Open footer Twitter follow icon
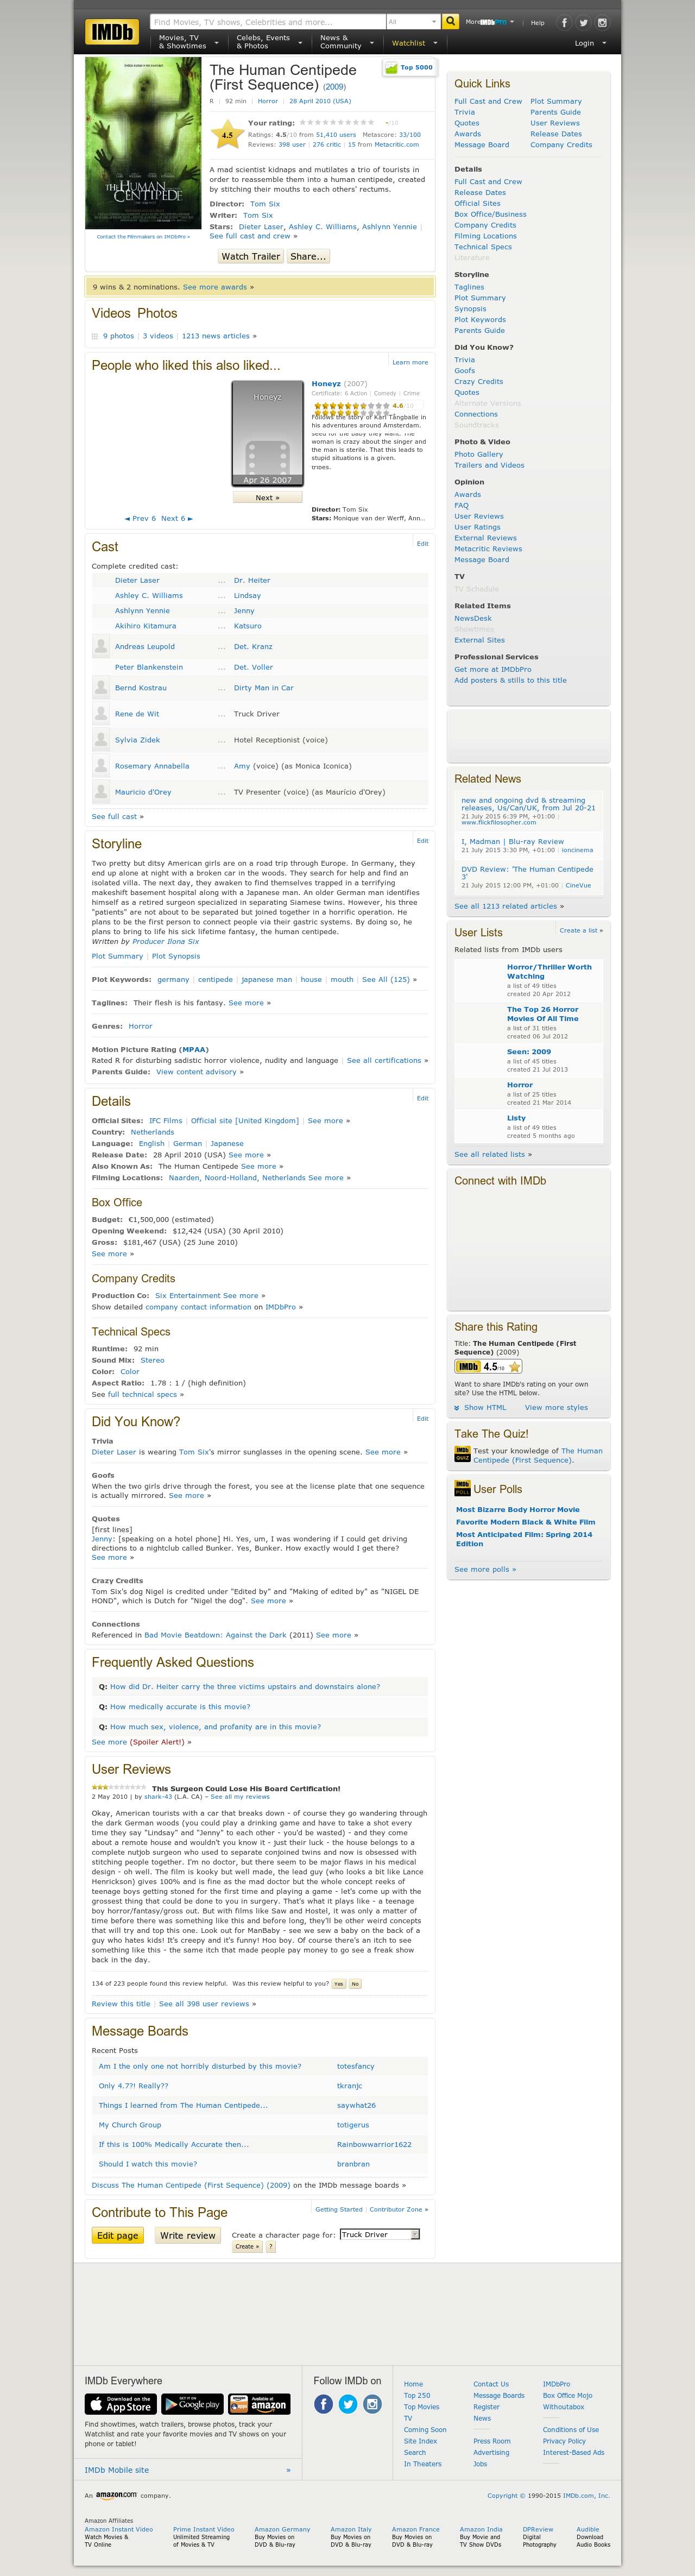 348,2404
